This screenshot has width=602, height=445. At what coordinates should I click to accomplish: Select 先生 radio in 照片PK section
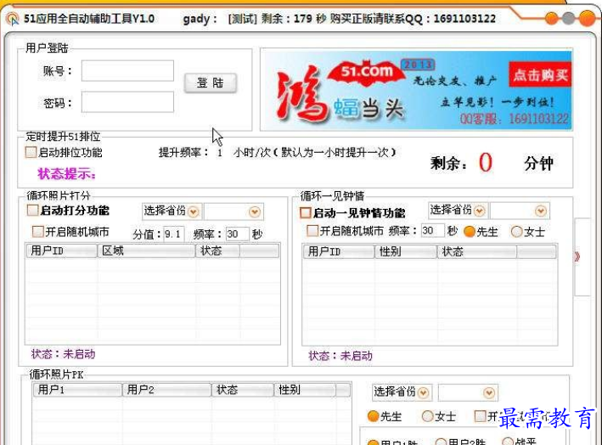click(374, 416)
